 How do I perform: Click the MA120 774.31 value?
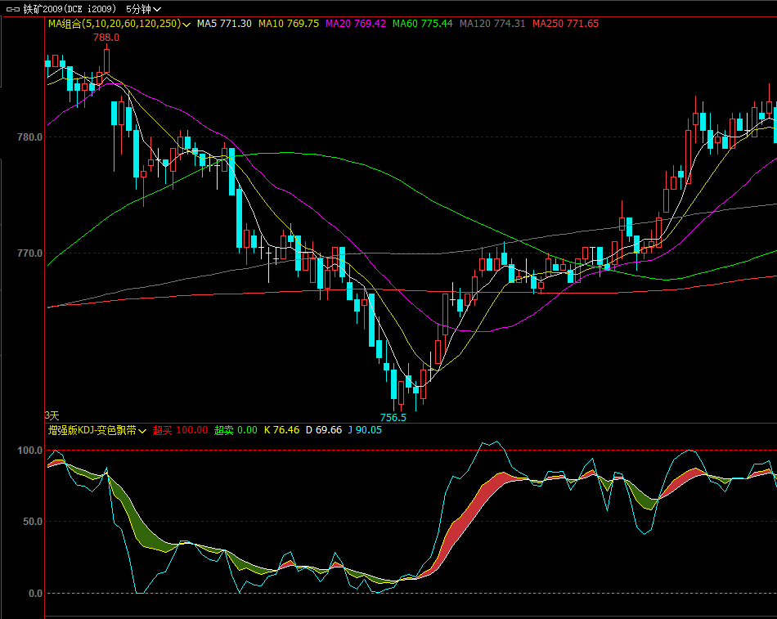point(492,23)
